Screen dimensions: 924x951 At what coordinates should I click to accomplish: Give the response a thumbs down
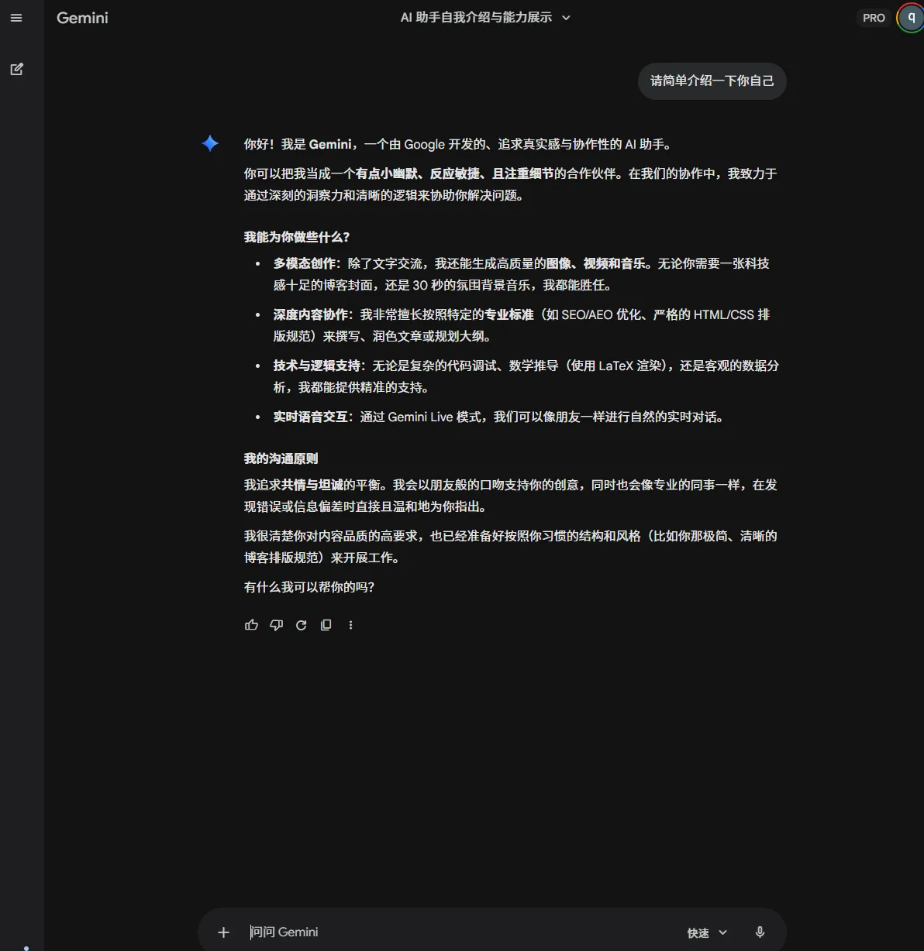click(x=276, y=625)
